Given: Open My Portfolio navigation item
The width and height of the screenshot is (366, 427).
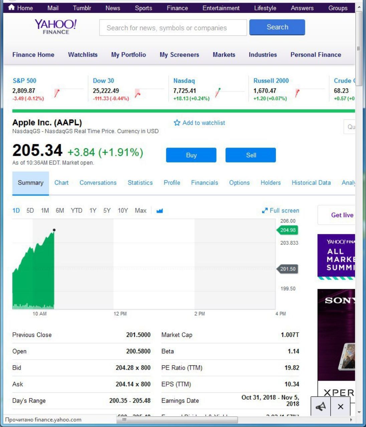Looking at the screenshot, I should [129, 55].
